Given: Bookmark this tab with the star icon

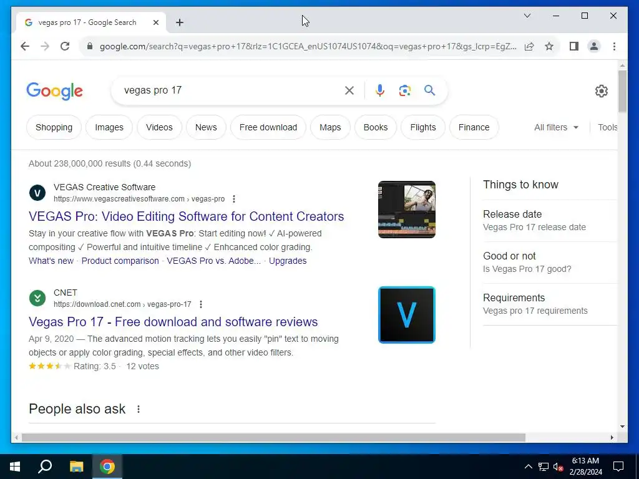Looking at the screenshot, I should [x=549, y=46].
